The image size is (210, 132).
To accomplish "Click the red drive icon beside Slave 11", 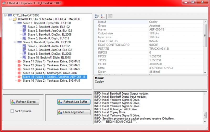I will tap(19, 61).
